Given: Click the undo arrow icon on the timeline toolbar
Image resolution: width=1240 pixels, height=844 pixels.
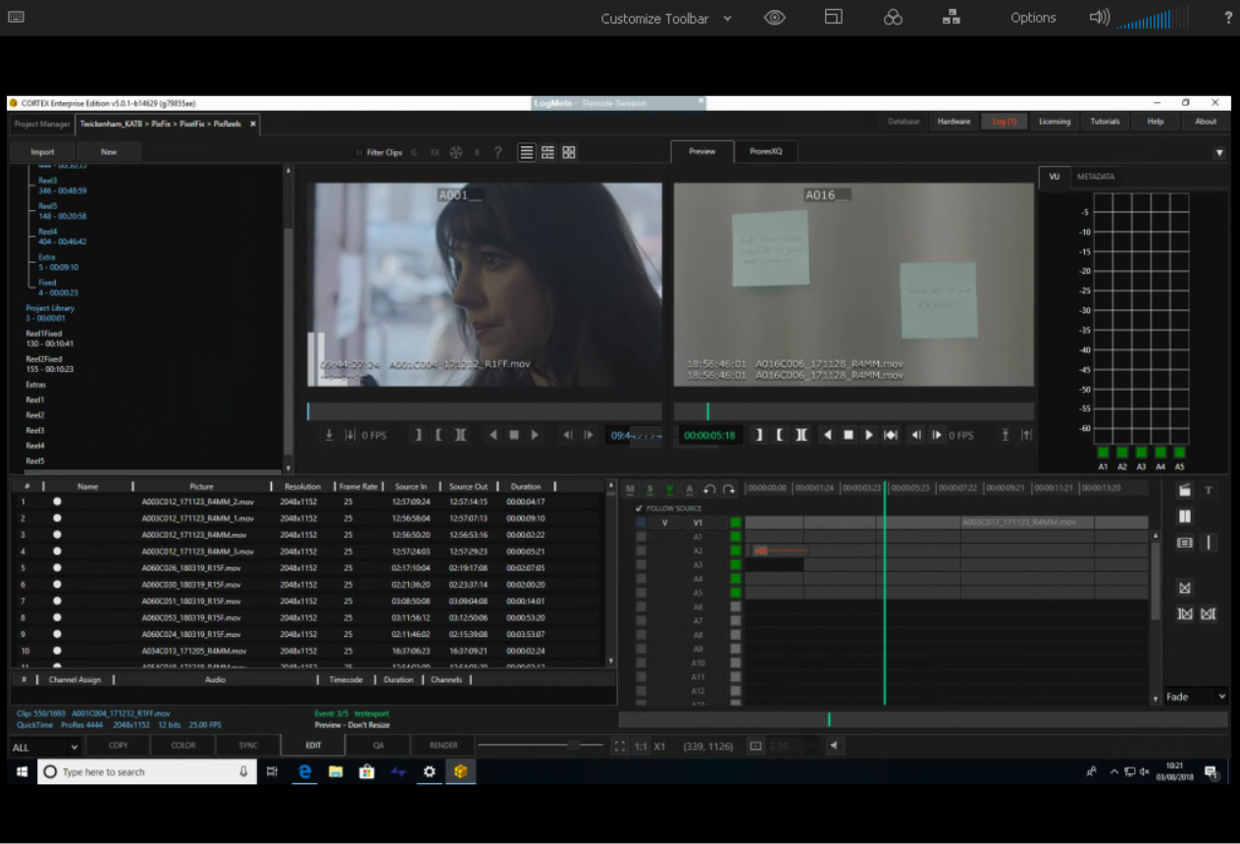Looking at the screenshot, I should [707, 488].
